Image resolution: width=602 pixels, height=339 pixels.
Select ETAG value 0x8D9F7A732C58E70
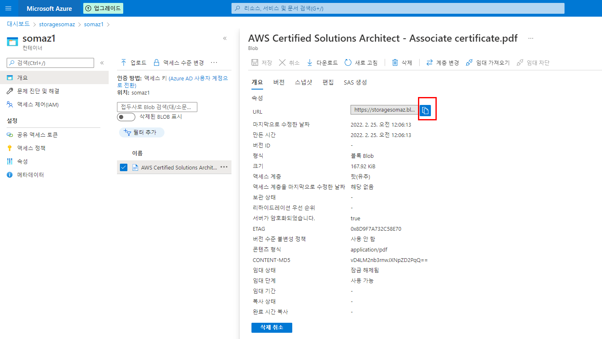[376, 229]
